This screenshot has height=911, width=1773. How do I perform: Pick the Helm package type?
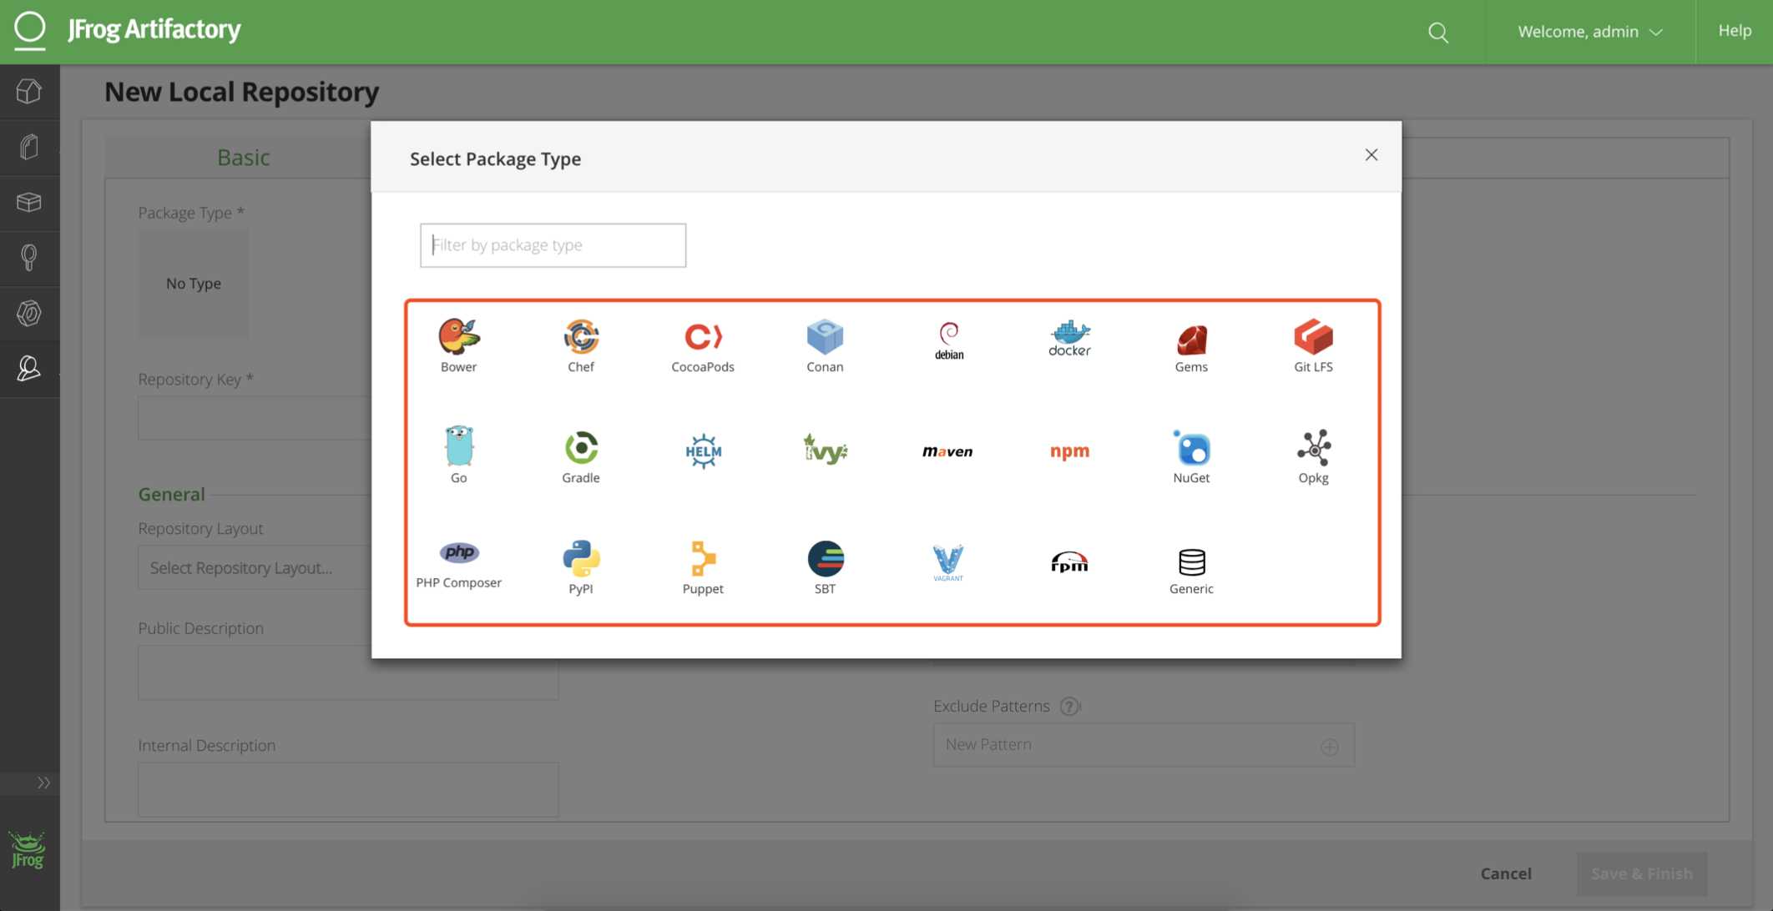click(703, 451)
